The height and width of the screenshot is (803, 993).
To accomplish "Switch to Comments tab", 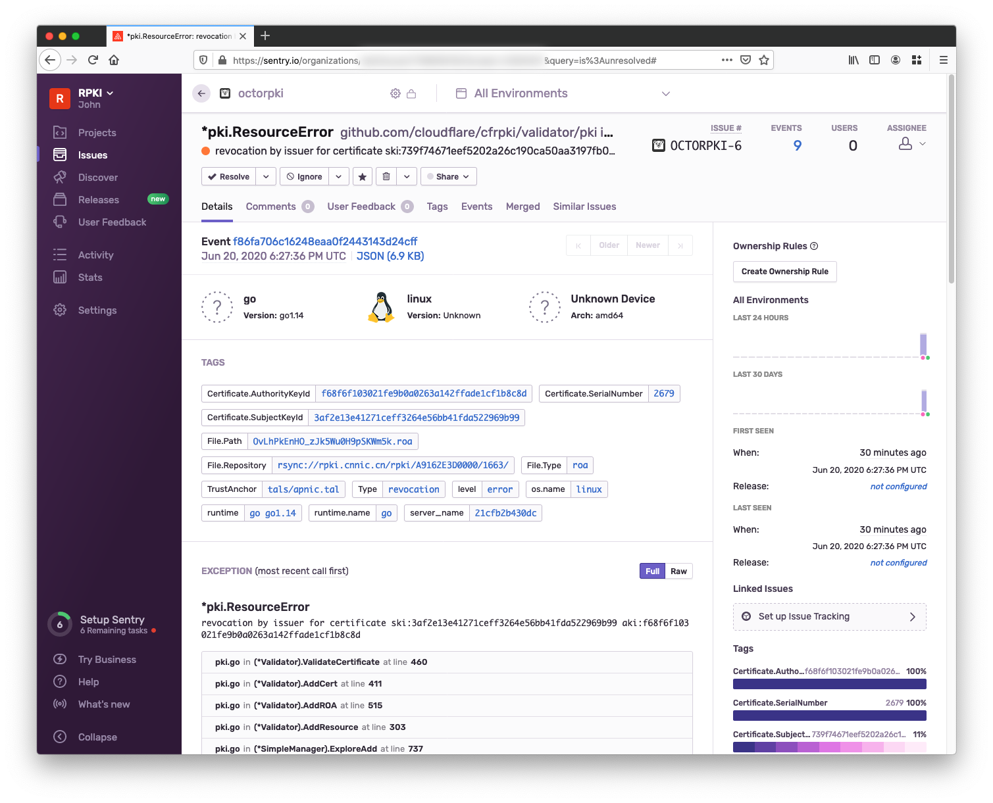I will pos(280,207).
